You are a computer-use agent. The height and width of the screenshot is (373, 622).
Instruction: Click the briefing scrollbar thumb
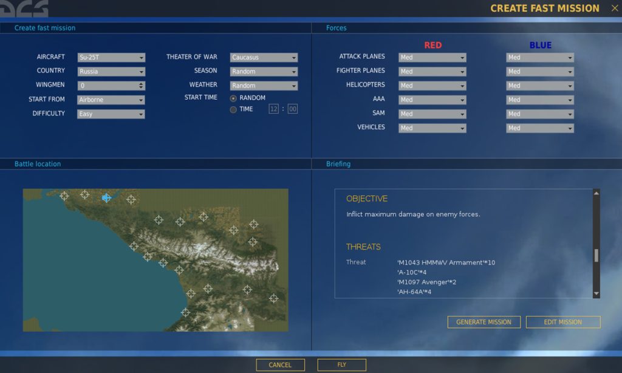(x=596, y=256)
